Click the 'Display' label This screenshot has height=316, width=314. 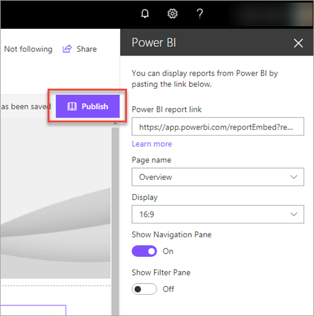click(x=144, y=197)
